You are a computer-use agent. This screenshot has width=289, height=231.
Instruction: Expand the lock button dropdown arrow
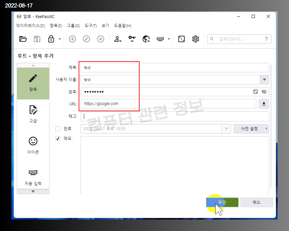pos(60,39)
